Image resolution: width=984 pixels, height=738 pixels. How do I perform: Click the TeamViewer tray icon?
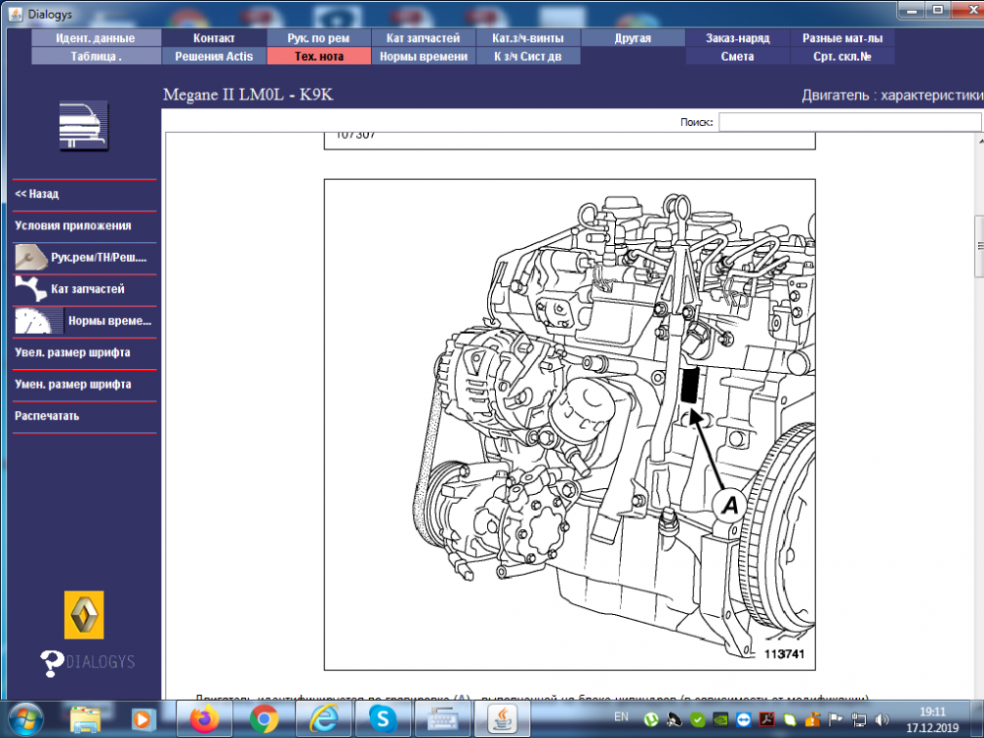point(744,720)
